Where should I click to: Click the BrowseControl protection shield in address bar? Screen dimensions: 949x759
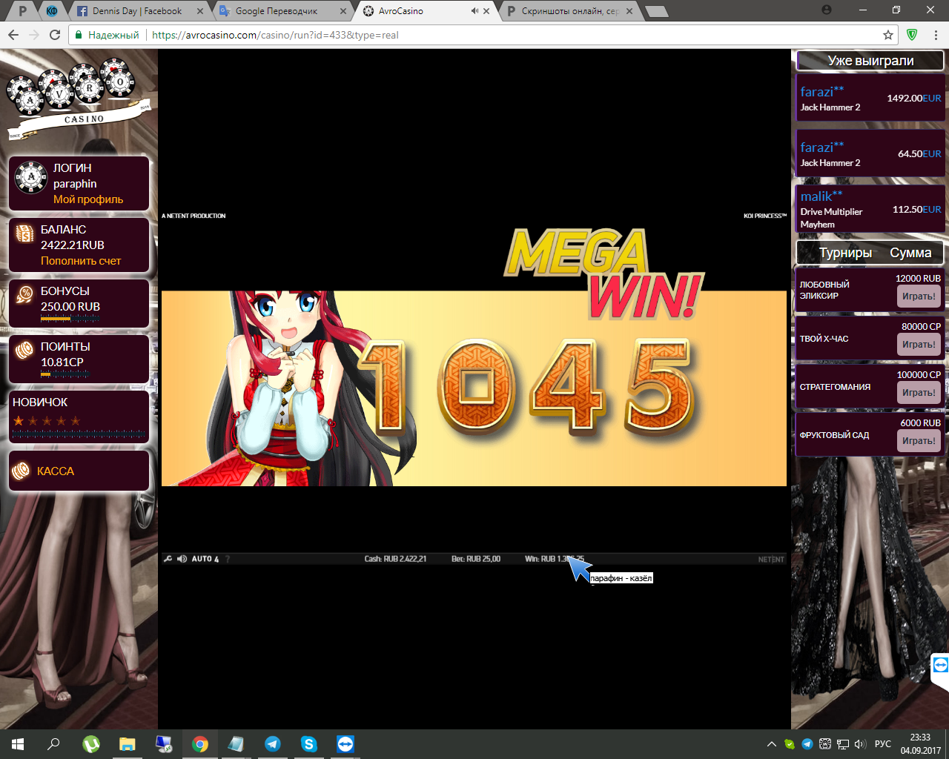click(x=912, y=34)
